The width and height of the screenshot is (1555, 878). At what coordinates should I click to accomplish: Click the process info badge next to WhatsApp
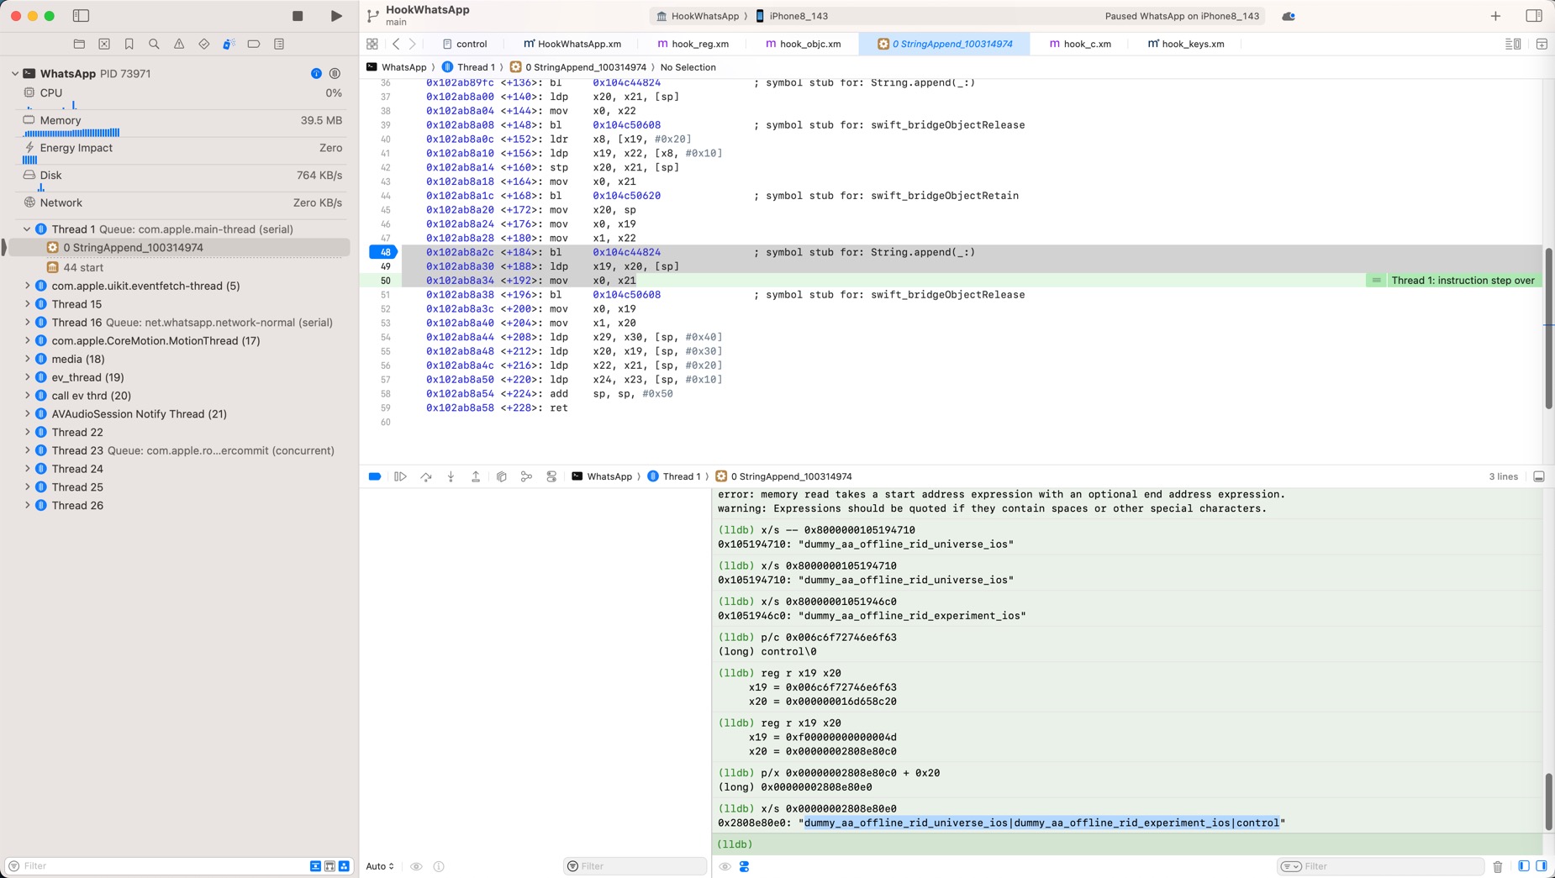coord(316,74)
